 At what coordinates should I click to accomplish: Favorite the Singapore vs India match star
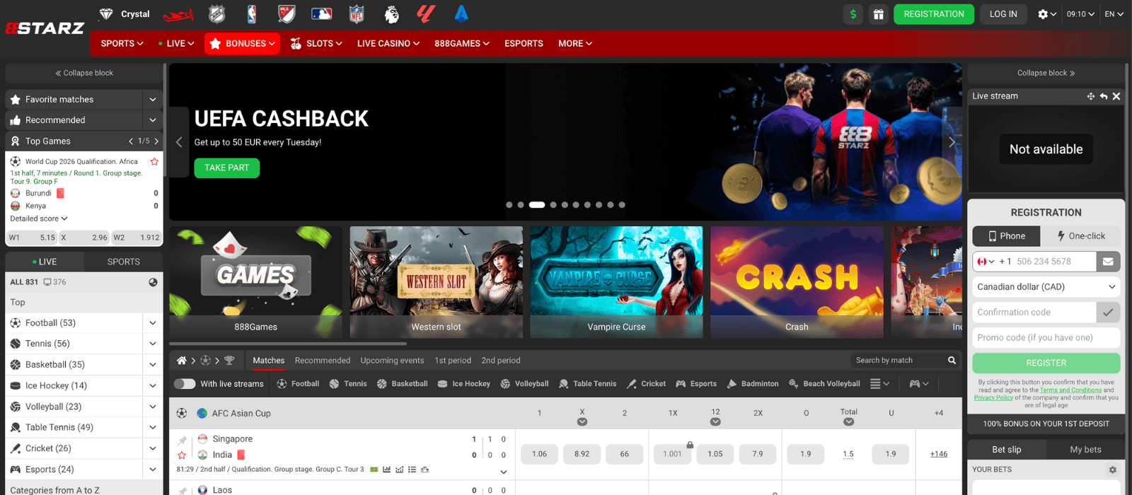pos(182,455)
